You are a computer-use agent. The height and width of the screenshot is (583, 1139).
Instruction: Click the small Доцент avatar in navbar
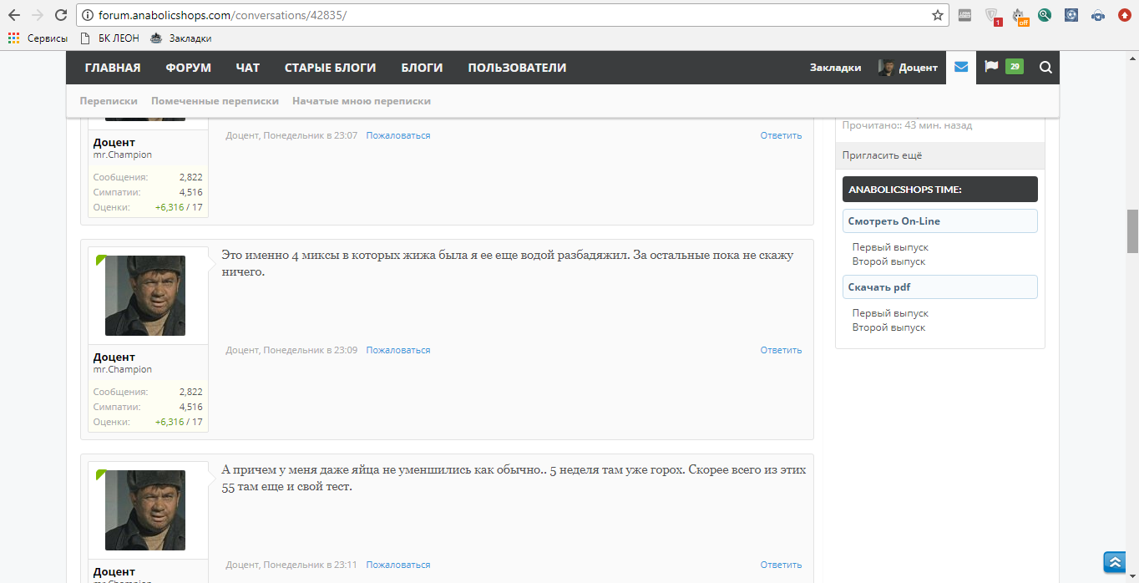pyautogui.click(x=886, y=68)
